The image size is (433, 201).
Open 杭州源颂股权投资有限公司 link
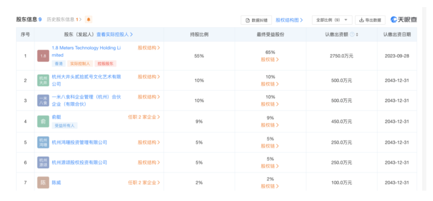(79, 163)
